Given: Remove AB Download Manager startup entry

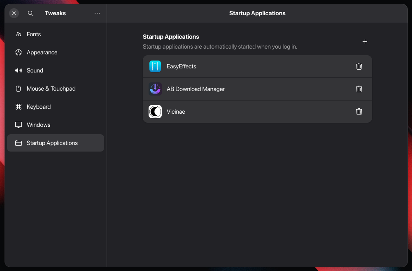Looking at the screenshot, I should 359,89.
